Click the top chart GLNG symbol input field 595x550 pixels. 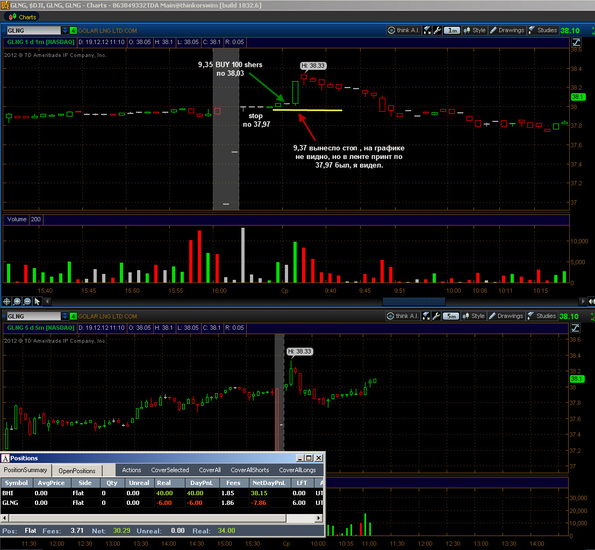pyautogui.click(x=33, y=30)
